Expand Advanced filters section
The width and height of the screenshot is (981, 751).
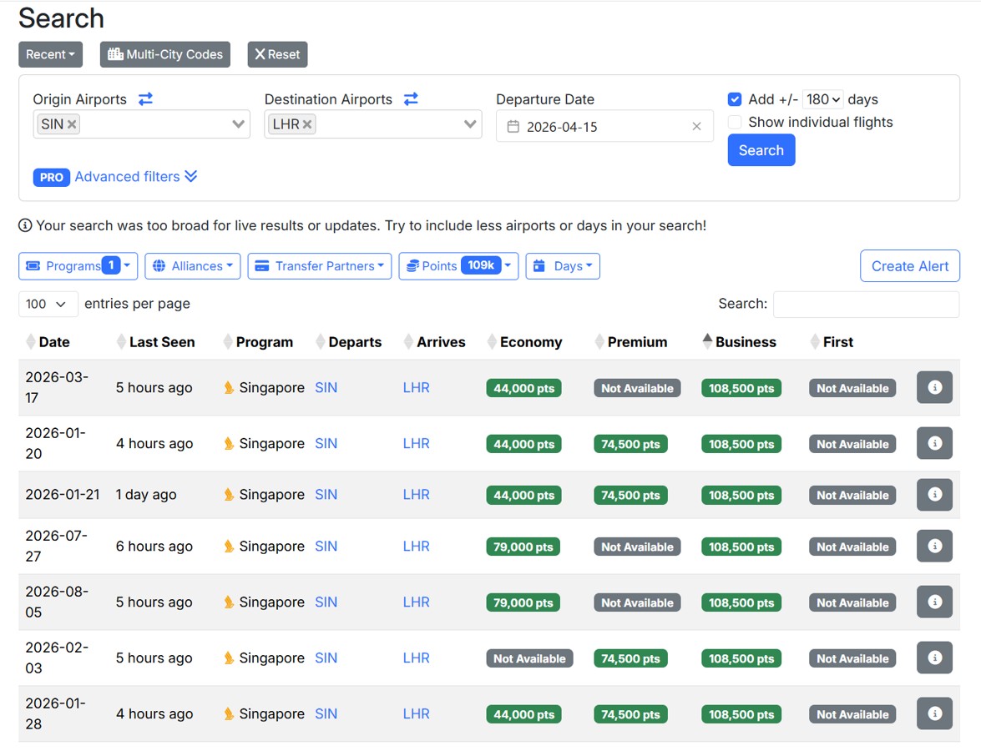pyautogui.click(x=135, y=177)
